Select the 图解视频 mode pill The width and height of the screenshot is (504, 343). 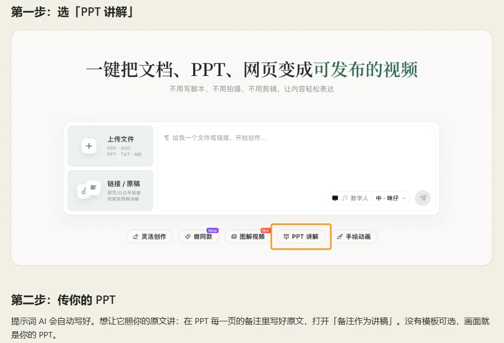248,236
